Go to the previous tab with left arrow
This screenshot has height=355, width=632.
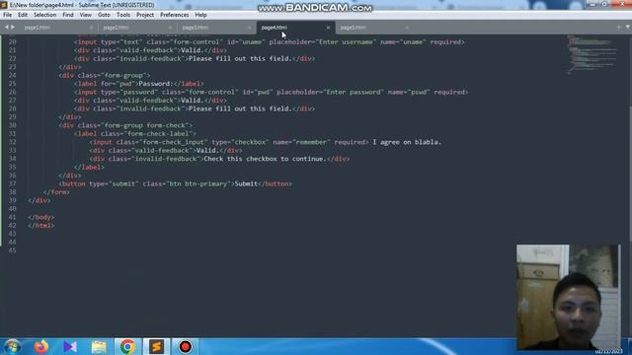point(7,27)
